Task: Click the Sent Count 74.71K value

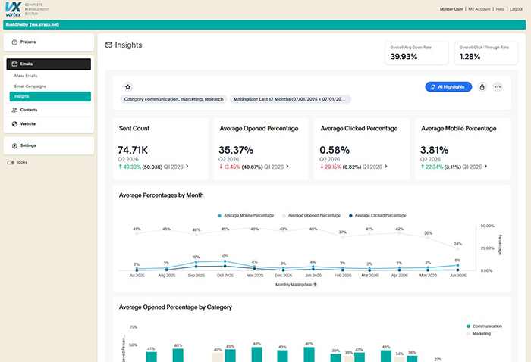Action: (x=133, y=150)
